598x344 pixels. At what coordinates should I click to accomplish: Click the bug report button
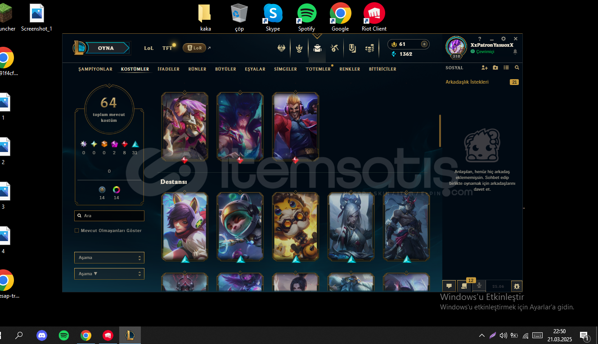[516, 286]
